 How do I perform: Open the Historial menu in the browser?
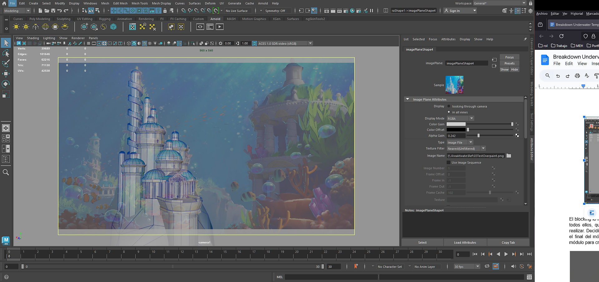point(577,14)
